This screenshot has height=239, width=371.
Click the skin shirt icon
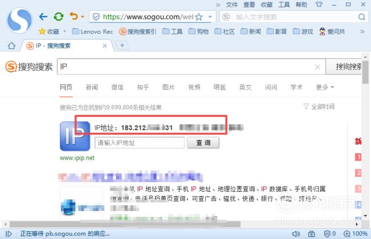318,4
